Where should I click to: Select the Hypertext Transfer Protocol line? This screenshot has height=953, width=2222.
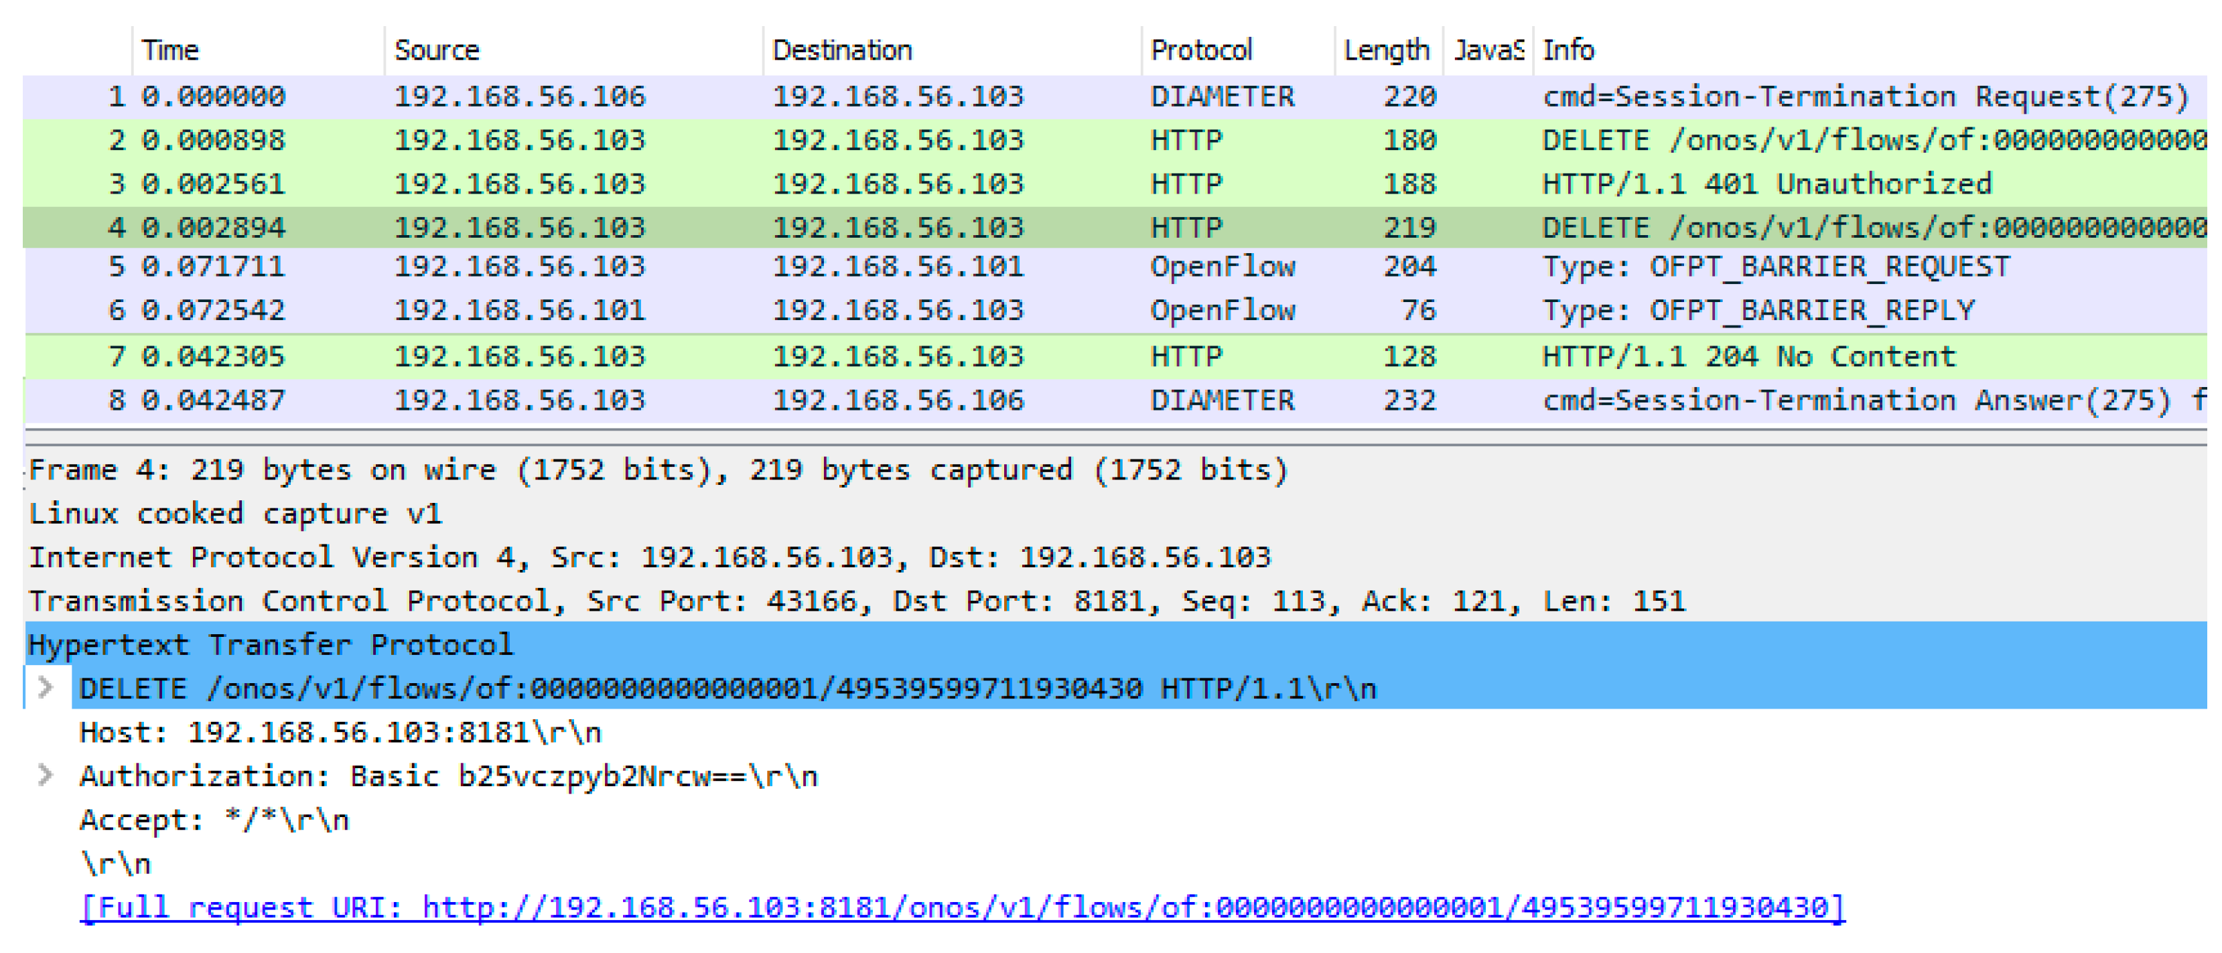pyautogui.click(x=270, y=644)
